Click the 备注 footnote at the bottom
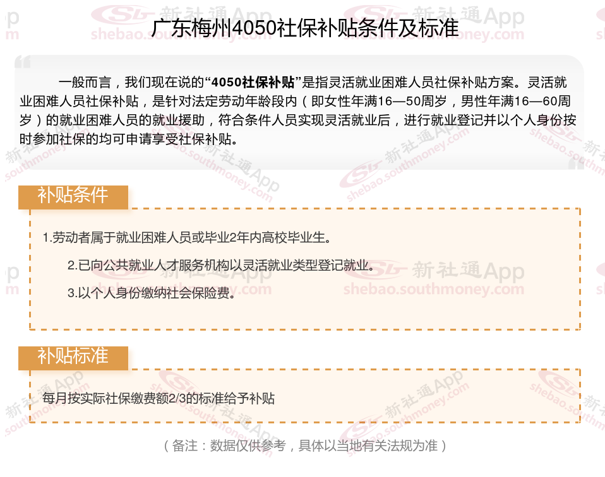605x477 pixels. 305,445
